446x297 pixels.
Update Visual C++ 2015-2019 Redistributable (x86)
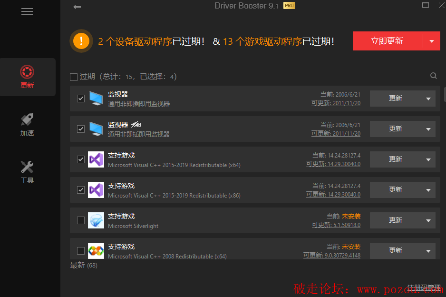pyautogui.click(x=396, y=190)
